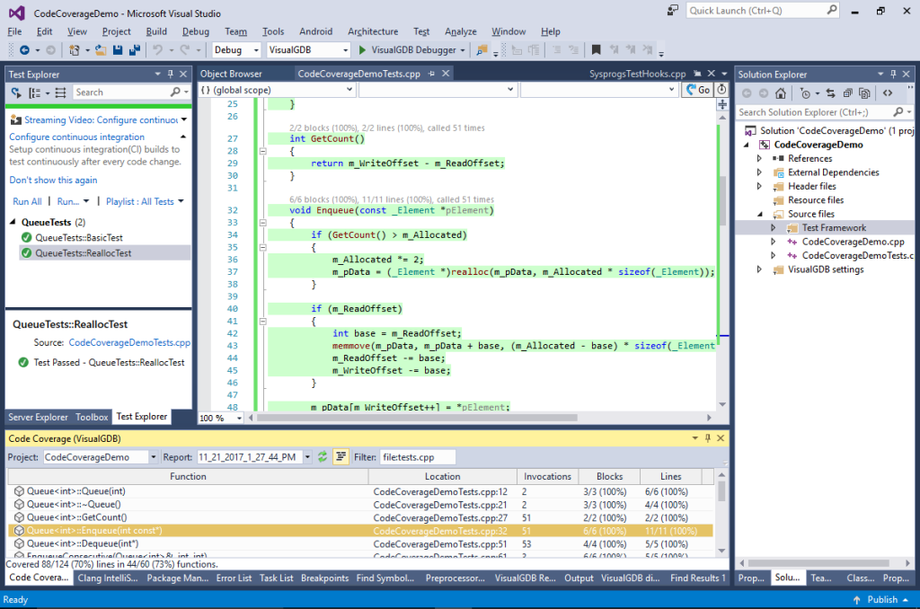Click the Go button icon in navigation bar
This screenshot has width=920, height=609.
click(x=697, y=90)
